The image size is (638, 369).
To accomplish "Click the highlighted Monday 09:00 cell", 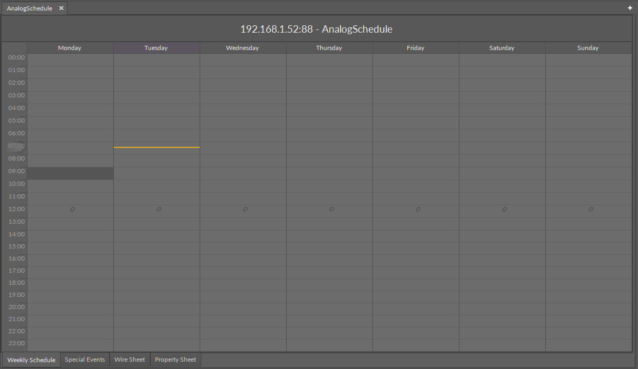I will coord(70,173).
